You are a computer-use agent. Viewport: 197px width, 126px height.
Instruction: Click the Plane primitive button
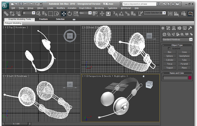[x=184, y=68]
